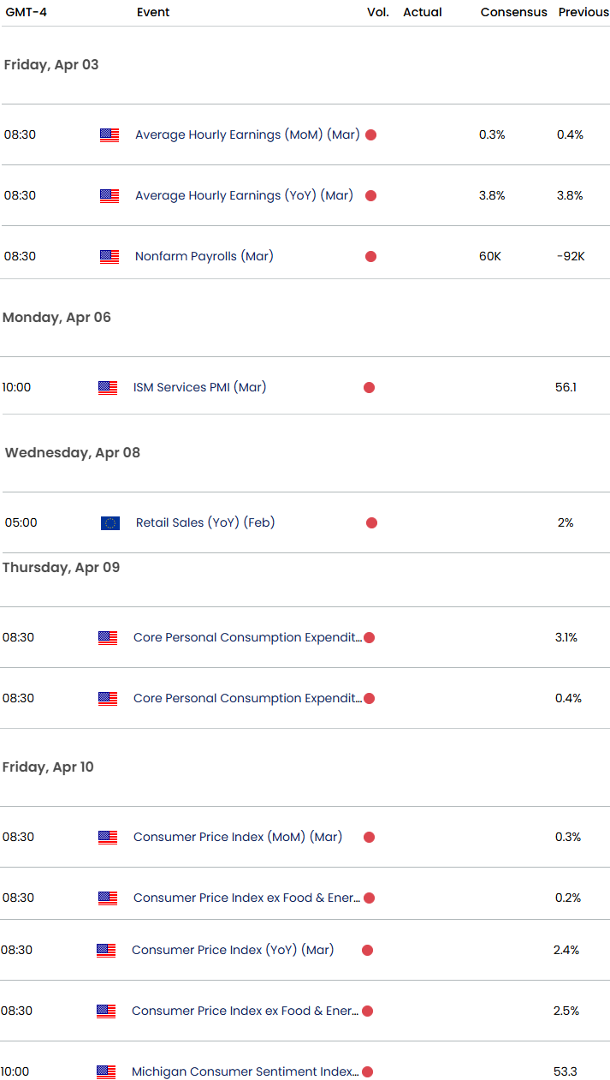
Task: Open Consumer Price Index (MoM) (Mar) event
Action: [x=237, y=837]
